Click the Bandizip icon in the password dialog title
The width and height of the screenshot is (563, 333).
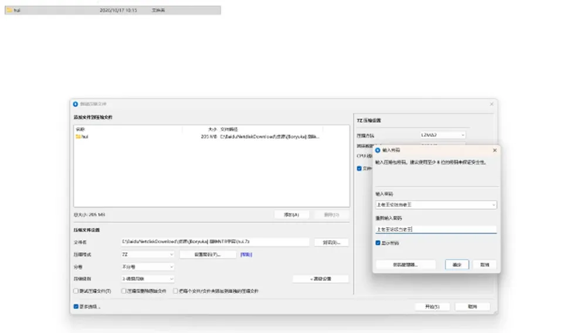pos(378,150)
